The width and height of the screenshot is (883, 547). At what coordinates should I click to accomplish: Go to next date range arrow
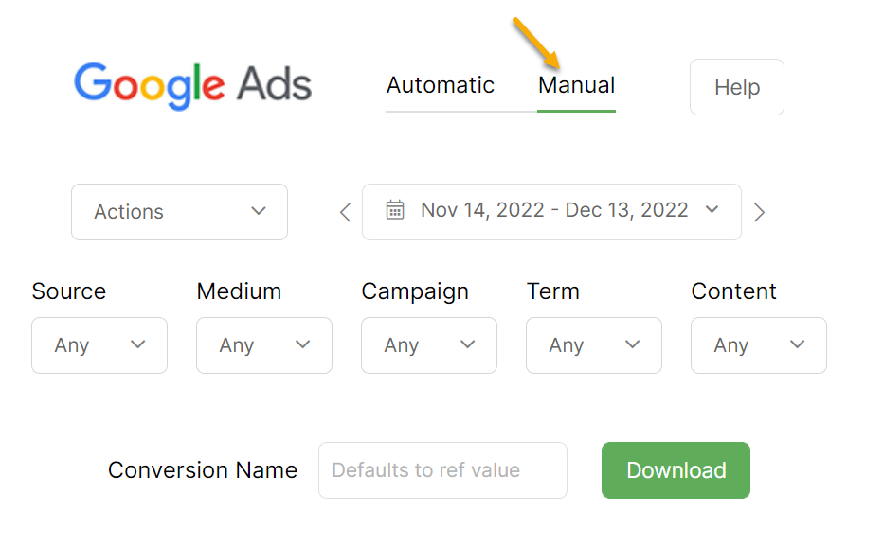pos(759,212)
